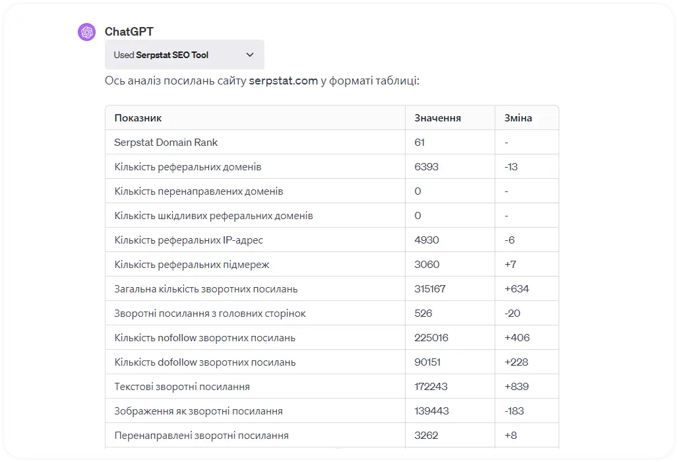Click value 526 in the table
678x462 pixels.
point(423,313)
